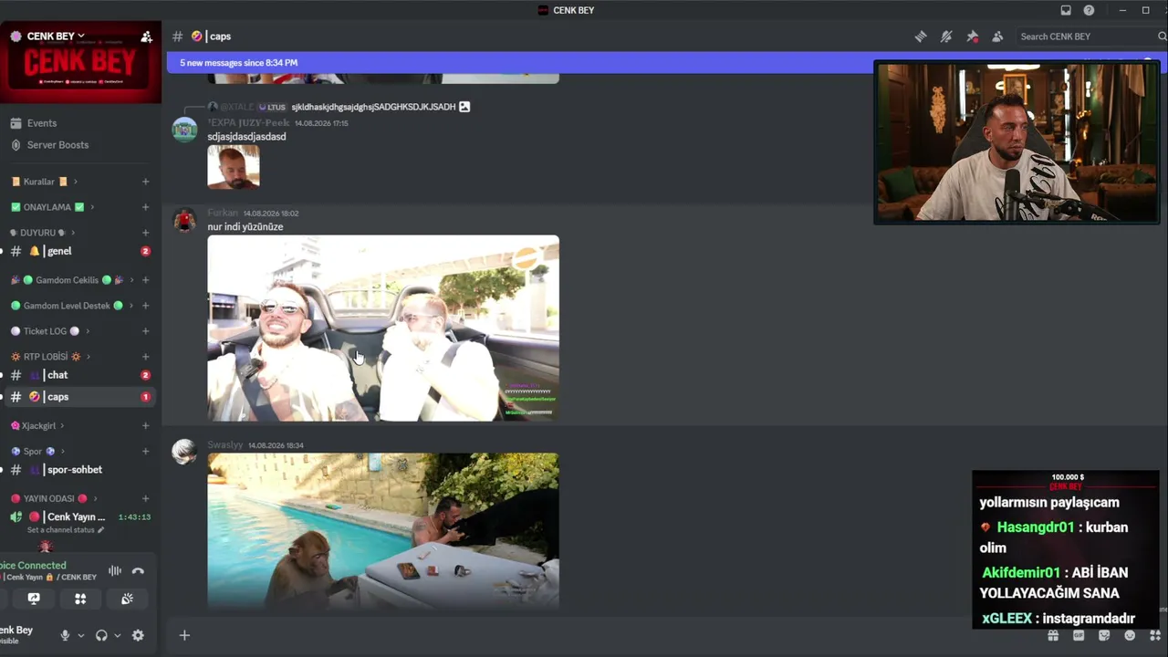This screenshot has height=657, width=1168.
Task: Open the emoji picker
Action: point(1130,635)
